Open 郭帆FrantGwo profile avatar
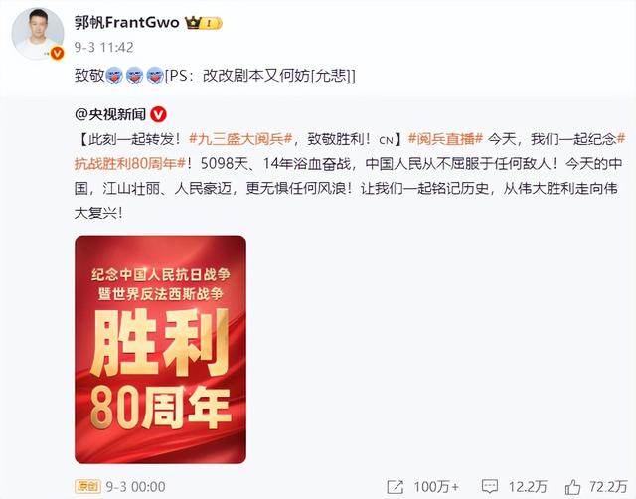This screenshot has height=499, width=636. [x=38, y=34]
